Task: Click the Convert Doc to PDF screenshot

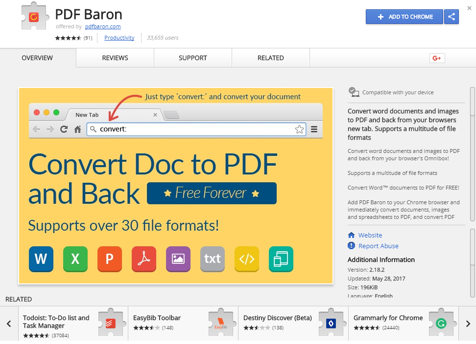Action: tap(176, 186)
